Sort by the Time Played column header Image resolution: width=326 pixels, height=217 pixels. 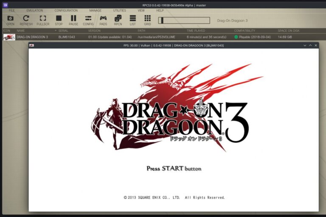click(x=196, y=31)
